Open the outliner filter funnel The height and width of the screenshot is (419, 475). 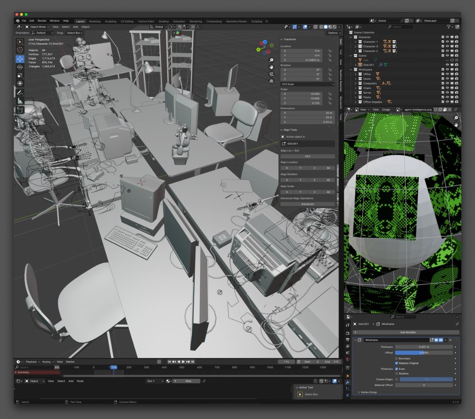click(449, 27)
